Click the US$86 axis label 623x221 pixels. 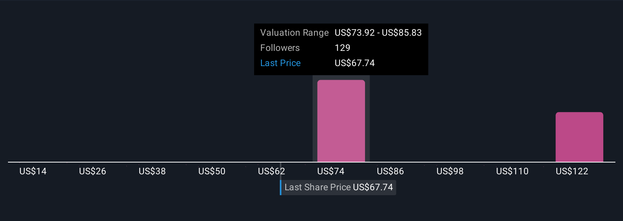[x=391, y=171]
